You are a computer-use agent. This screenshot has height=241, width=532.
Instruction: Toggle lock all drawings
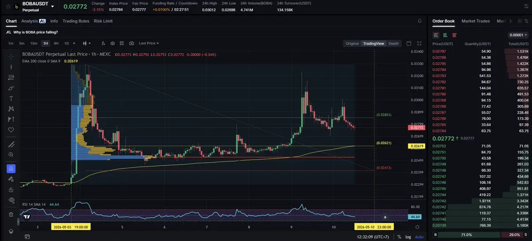11,190
